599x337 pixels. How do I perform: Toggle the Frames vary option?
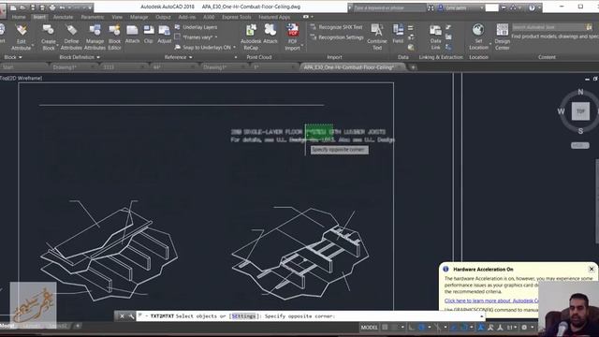click(x=196, y=37)
